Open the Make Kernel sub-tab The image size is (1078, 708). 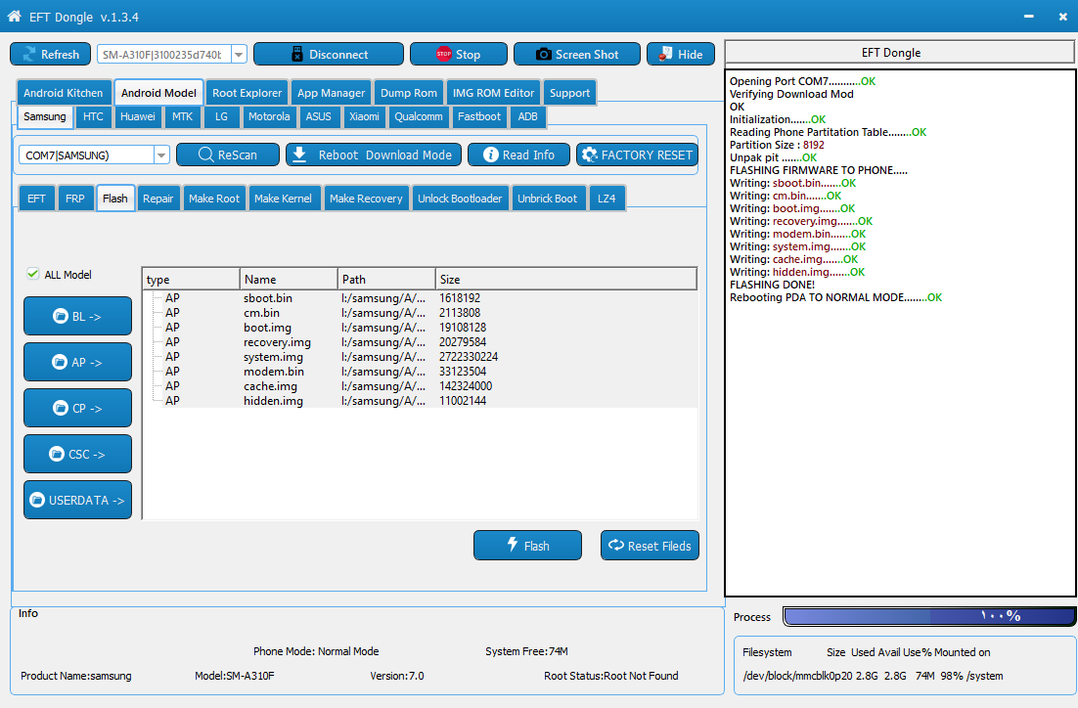point(283,199)
